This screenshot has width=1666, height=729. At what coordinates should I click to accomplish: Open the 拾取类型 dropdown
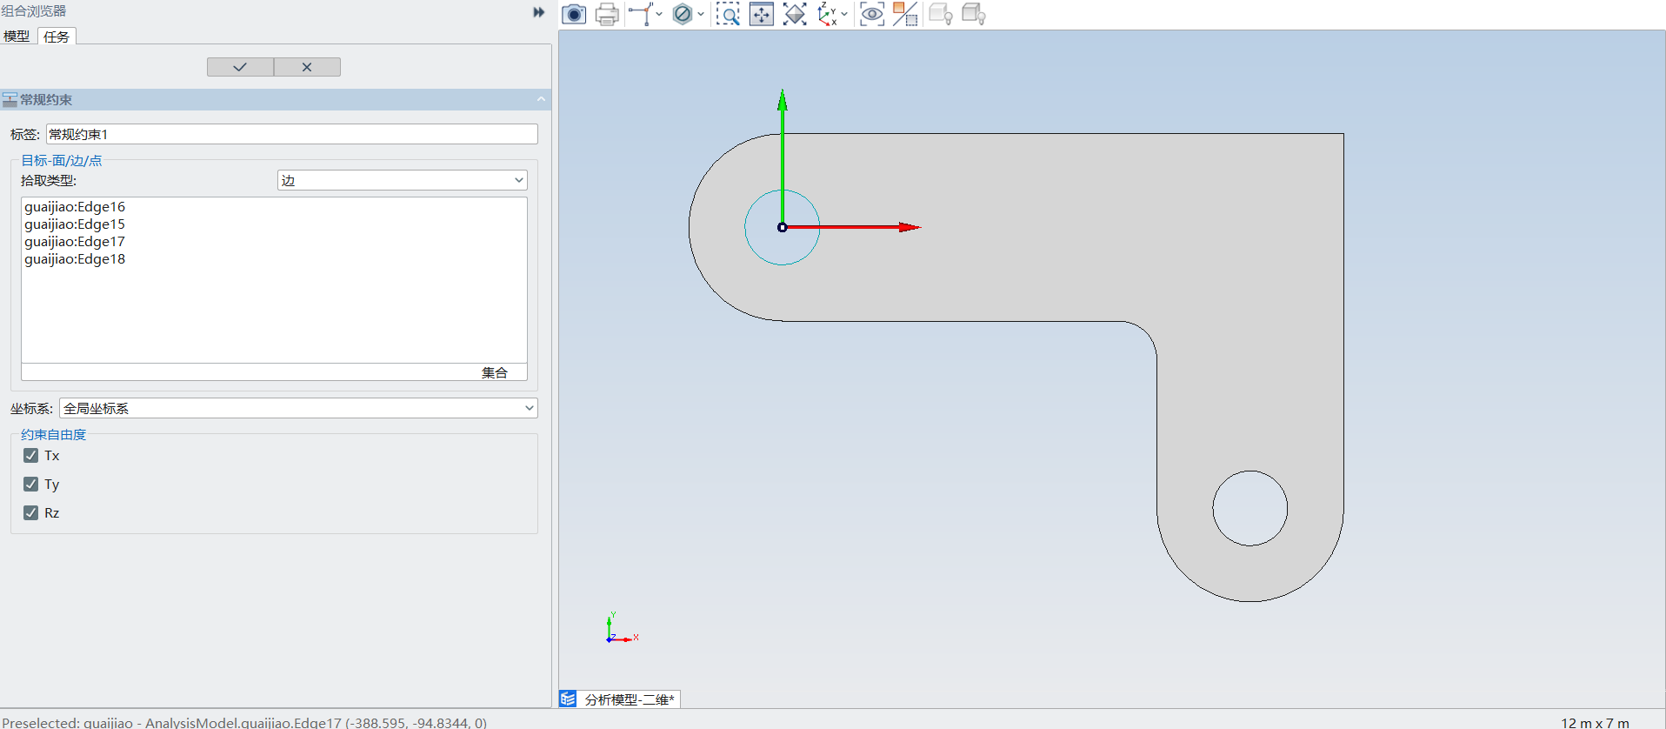point(403,180)
